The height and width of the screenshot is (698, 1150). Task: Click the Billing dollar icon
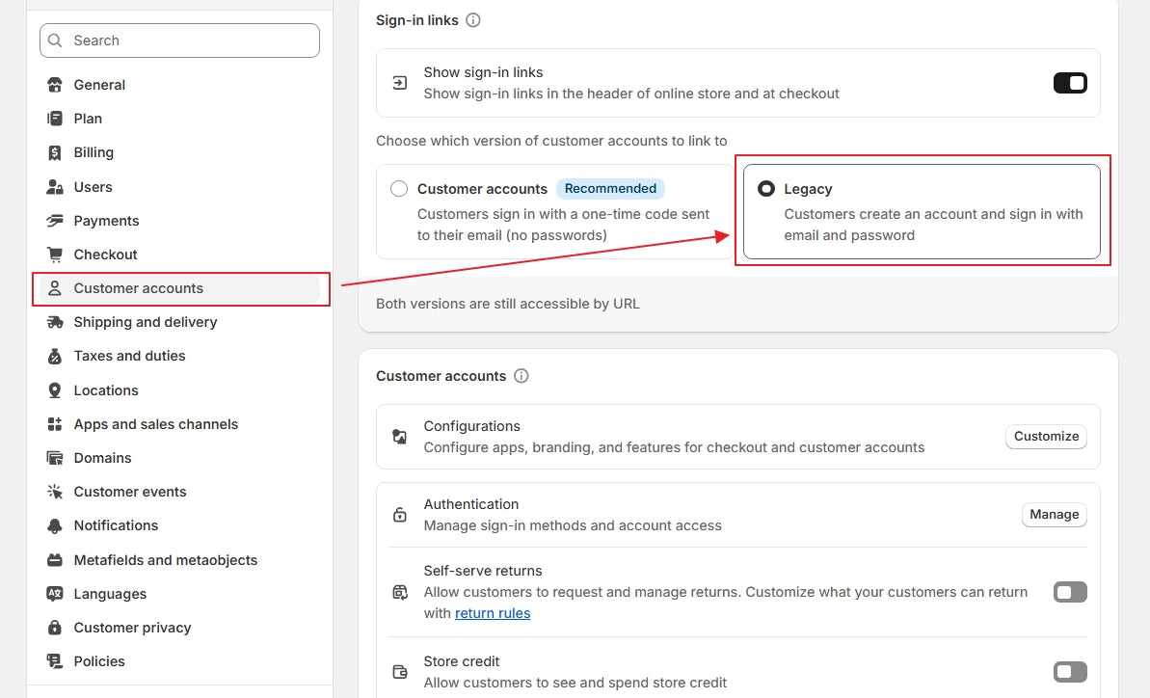pos(55,152)
